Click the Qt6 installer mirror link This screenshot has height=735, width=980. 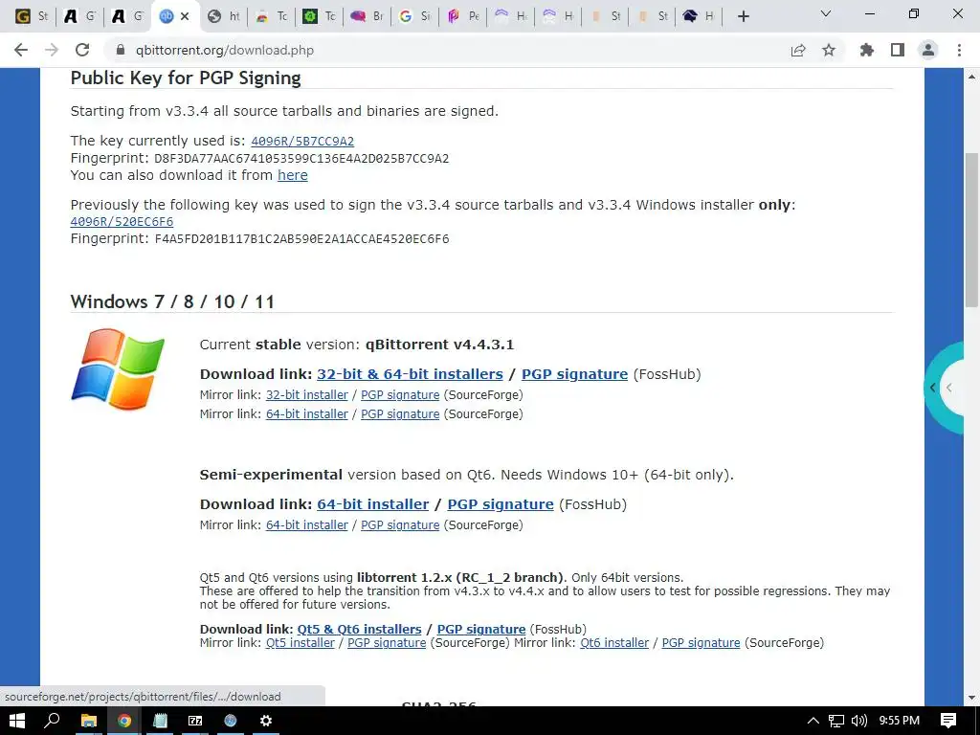[614, 642]
